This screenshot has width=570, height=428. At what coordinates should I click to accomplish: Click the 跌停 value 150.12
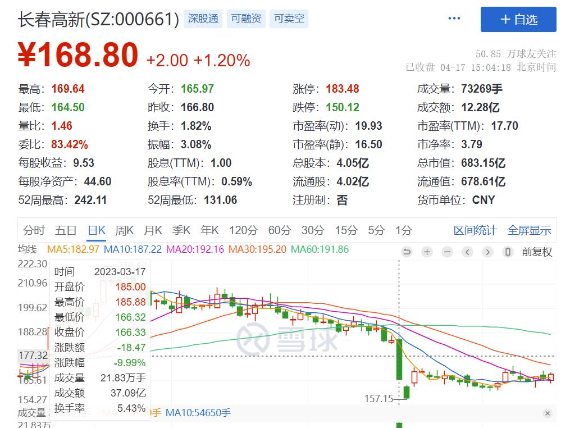coord(343,107)
